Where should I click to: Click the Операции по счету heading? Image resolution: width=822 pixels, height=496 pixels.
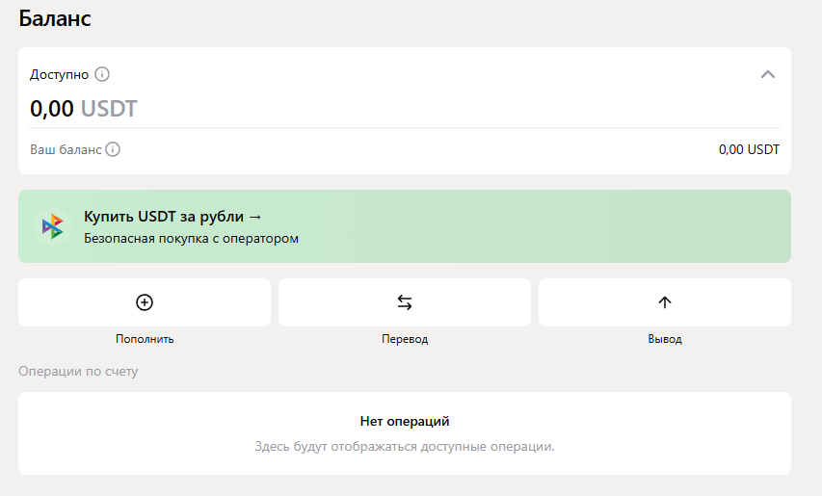(x=78, y=372)
